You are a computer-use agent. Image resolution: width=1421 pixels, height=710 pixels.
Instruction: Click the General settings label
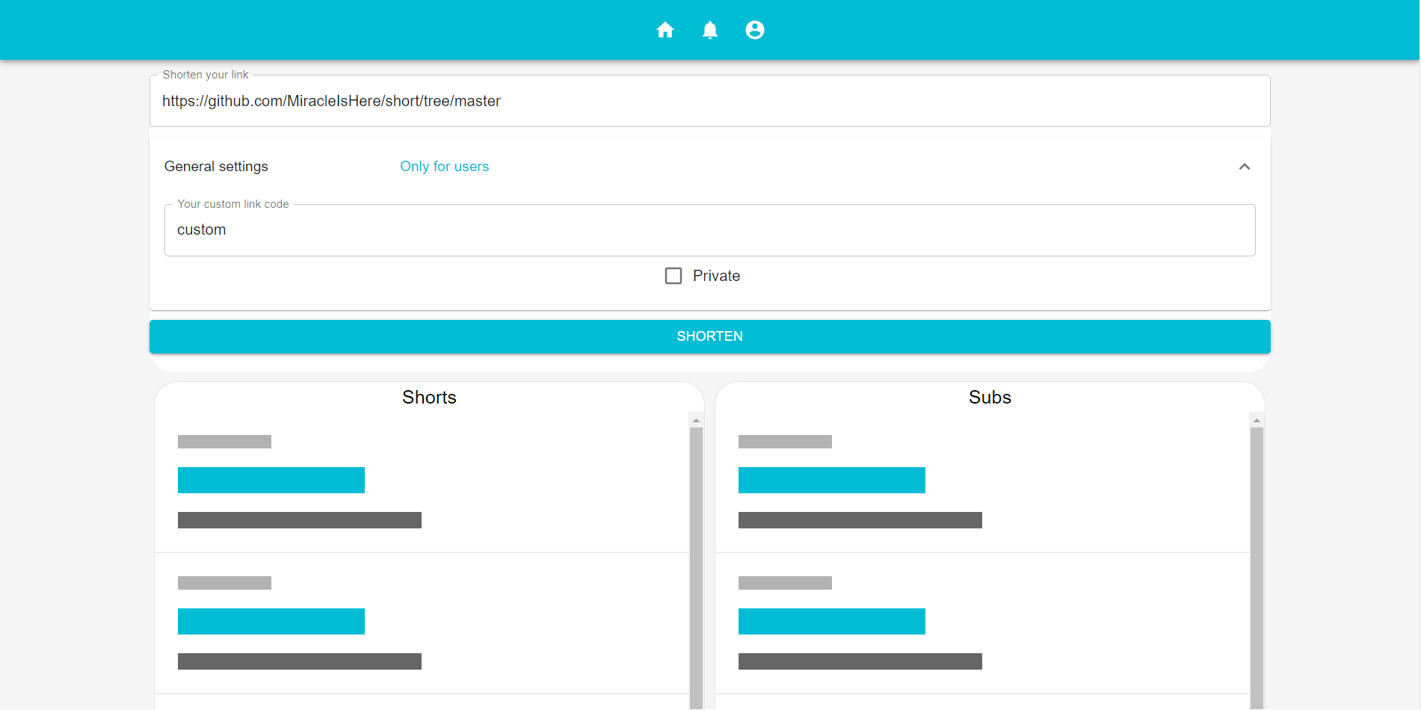tap(216, 167)
